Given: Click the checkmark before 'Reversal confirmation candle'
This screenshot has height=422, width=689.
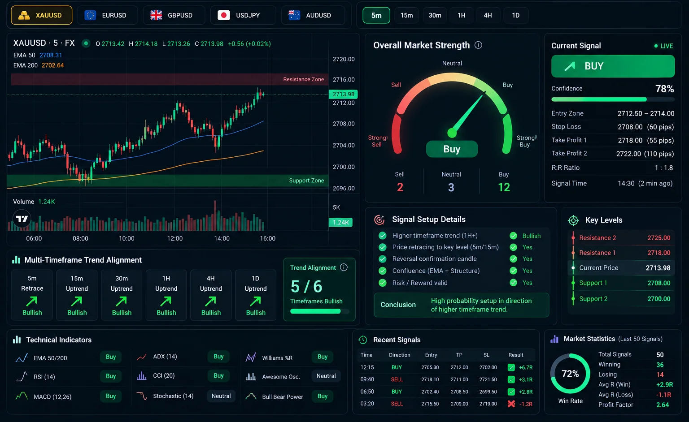Looking at the screenshot, I should click(x=383, y=259).
